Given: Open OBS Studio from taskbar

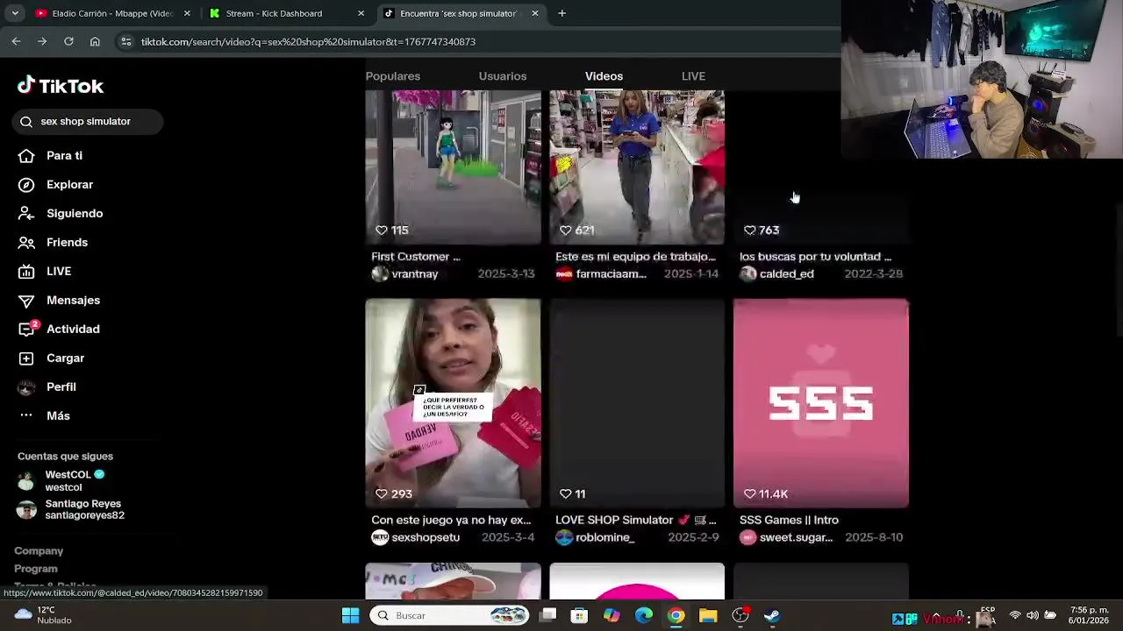Looking at the screenshot, I should pos(740,615).
